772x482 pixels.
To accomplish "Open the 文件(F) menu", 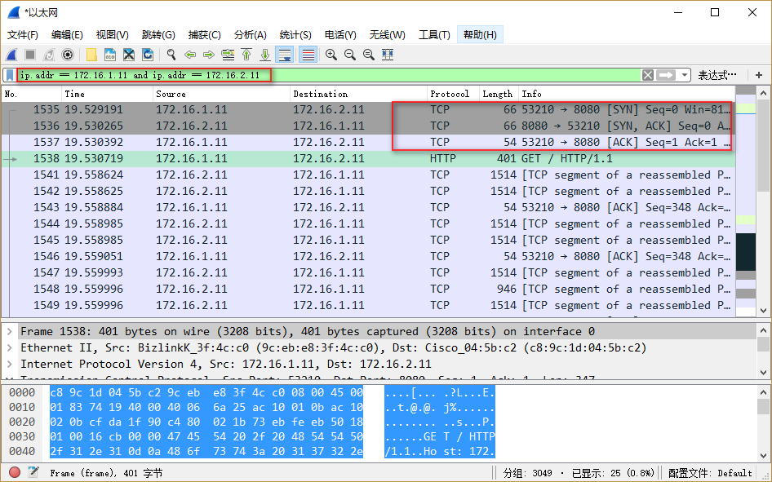I will pyautogui.click(x=23, y=35).
